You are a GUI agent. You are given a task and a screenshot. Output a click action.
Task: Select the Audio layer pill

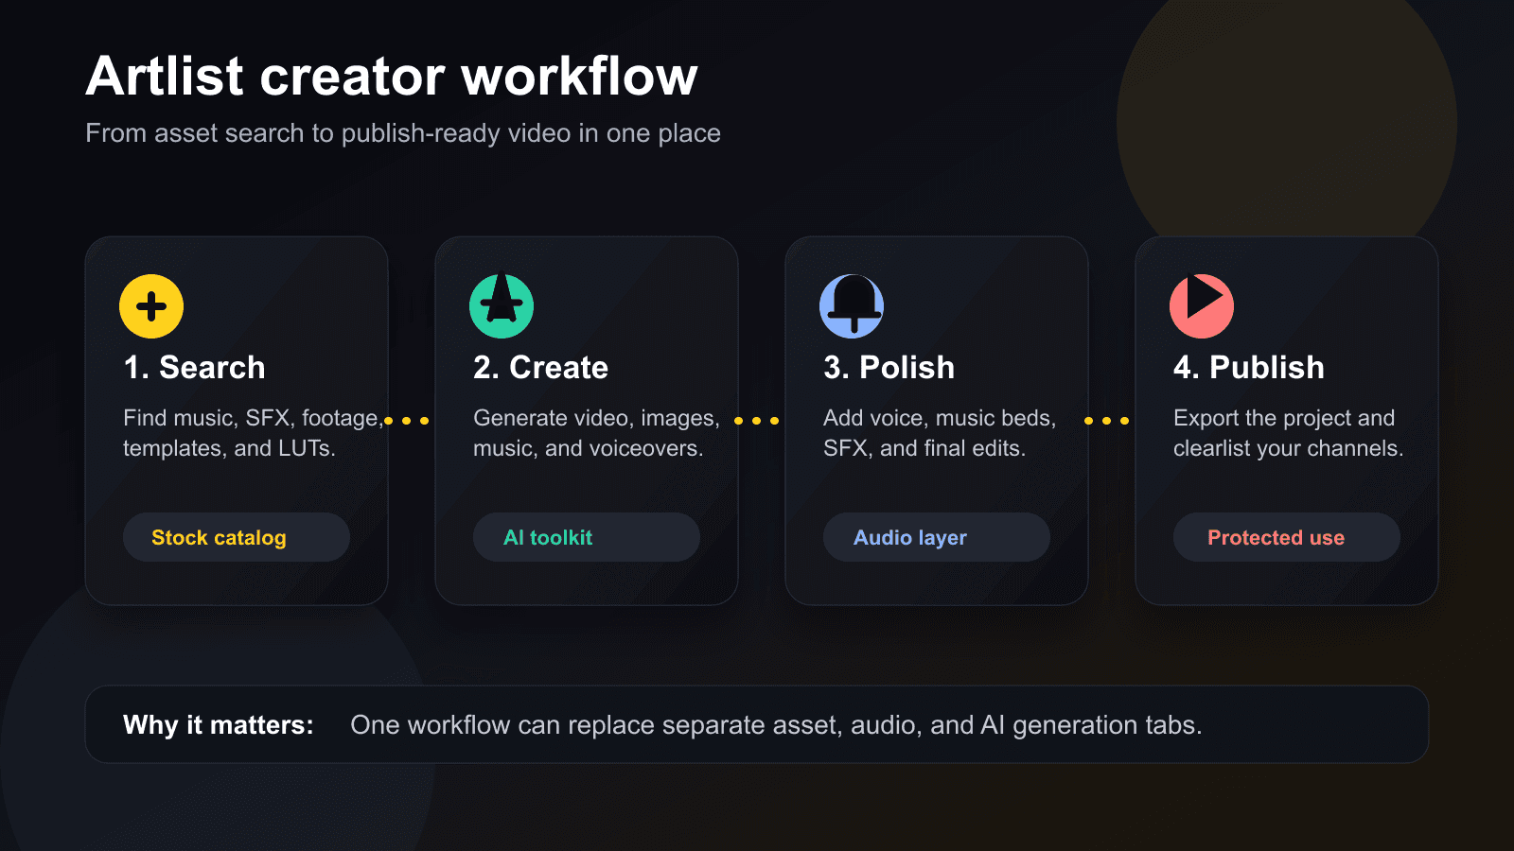pyautogui.click(x=937, y=537)
